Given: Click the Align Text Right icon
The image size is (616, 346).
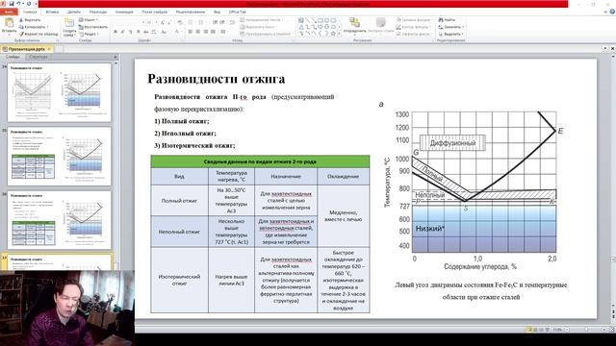Looking at the screenshot, I should [205, 32].
